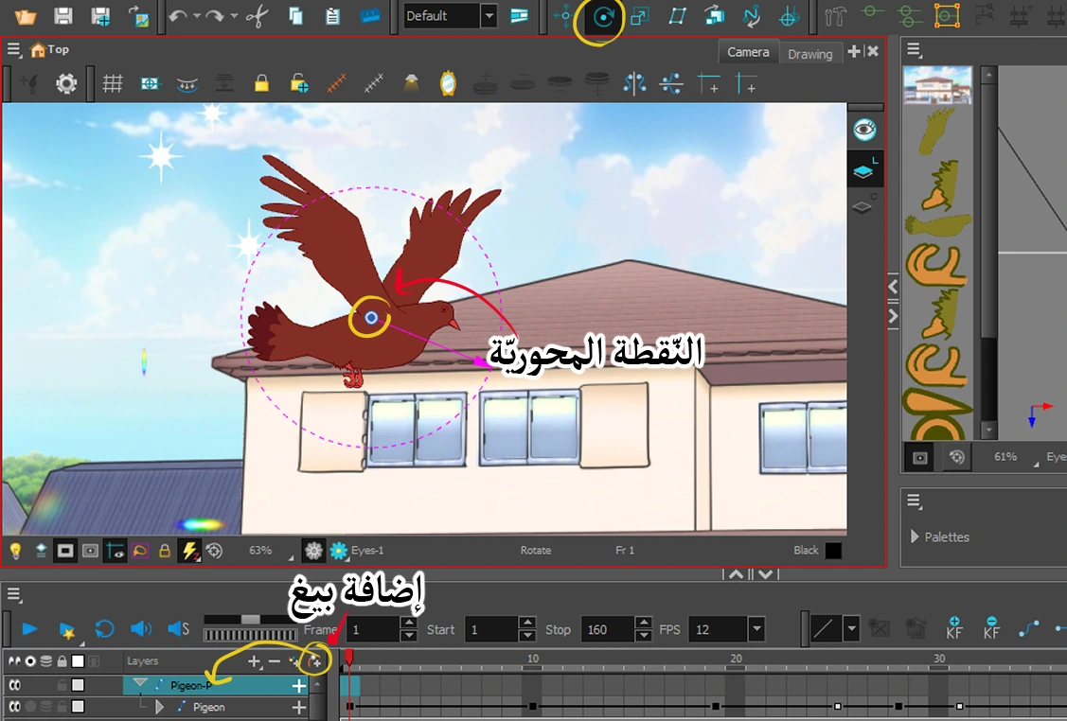Paste with the clipboard icon

[332, 16]
